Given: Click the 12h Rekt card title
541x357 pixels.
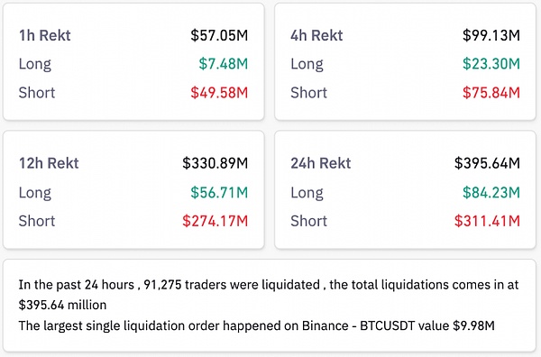Looking at the screenshot, I should [x=49, y=163].
